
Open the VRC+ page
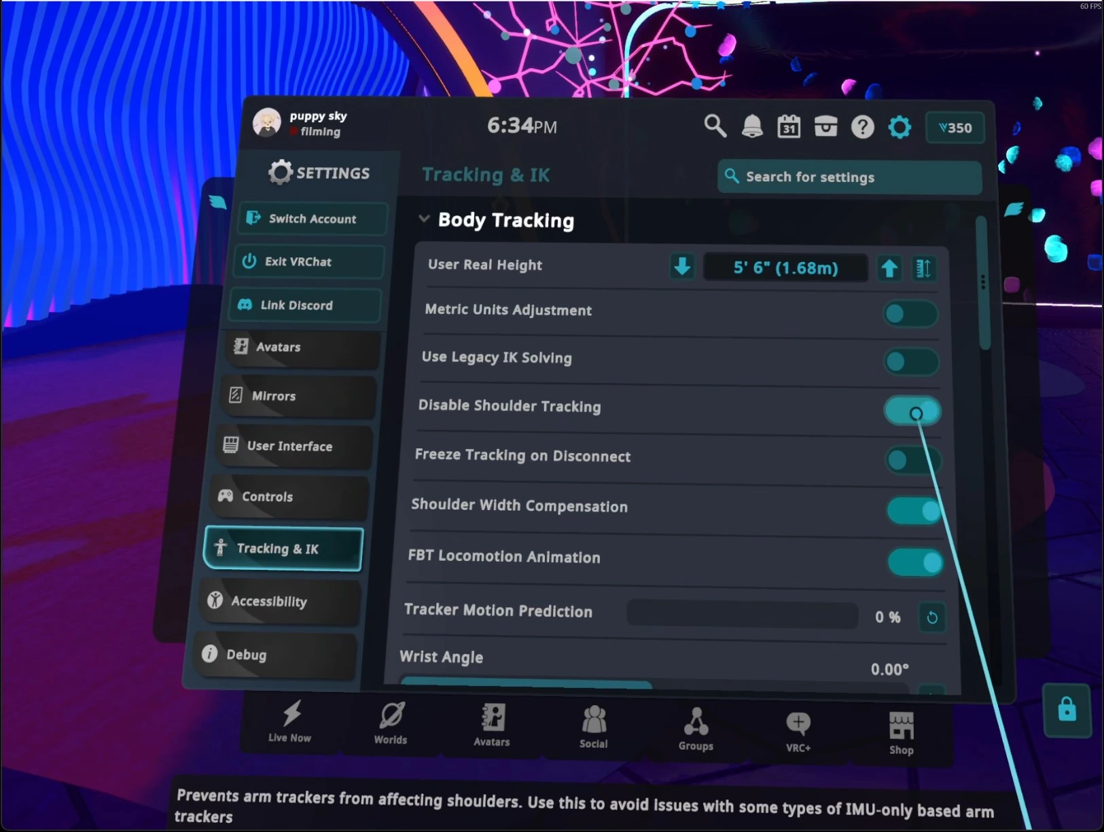tap(798, 731)
